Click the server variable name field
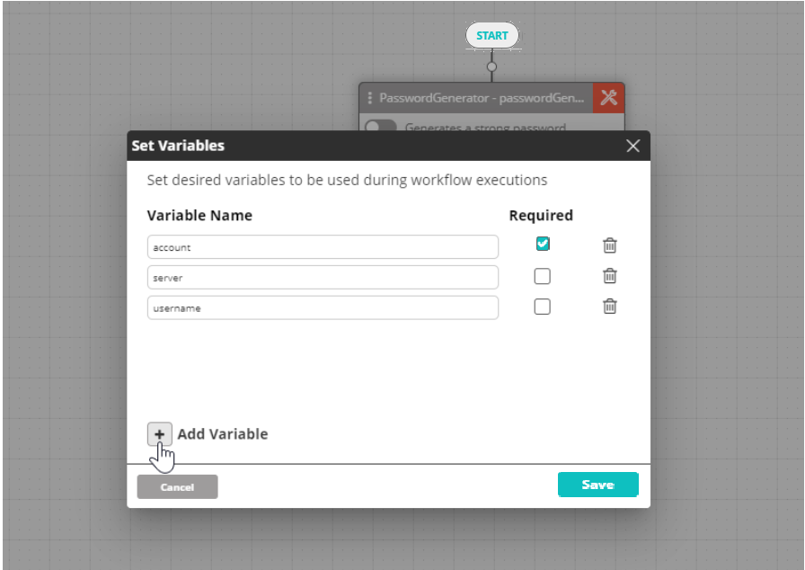Image resolution: width=805 pixels, height=570 pixels. coord(323,277)
